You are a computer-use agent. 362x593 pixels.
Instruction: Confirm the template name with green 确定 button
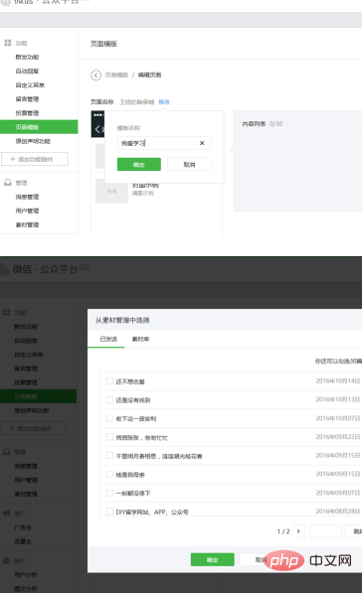(x=139, y=165)
